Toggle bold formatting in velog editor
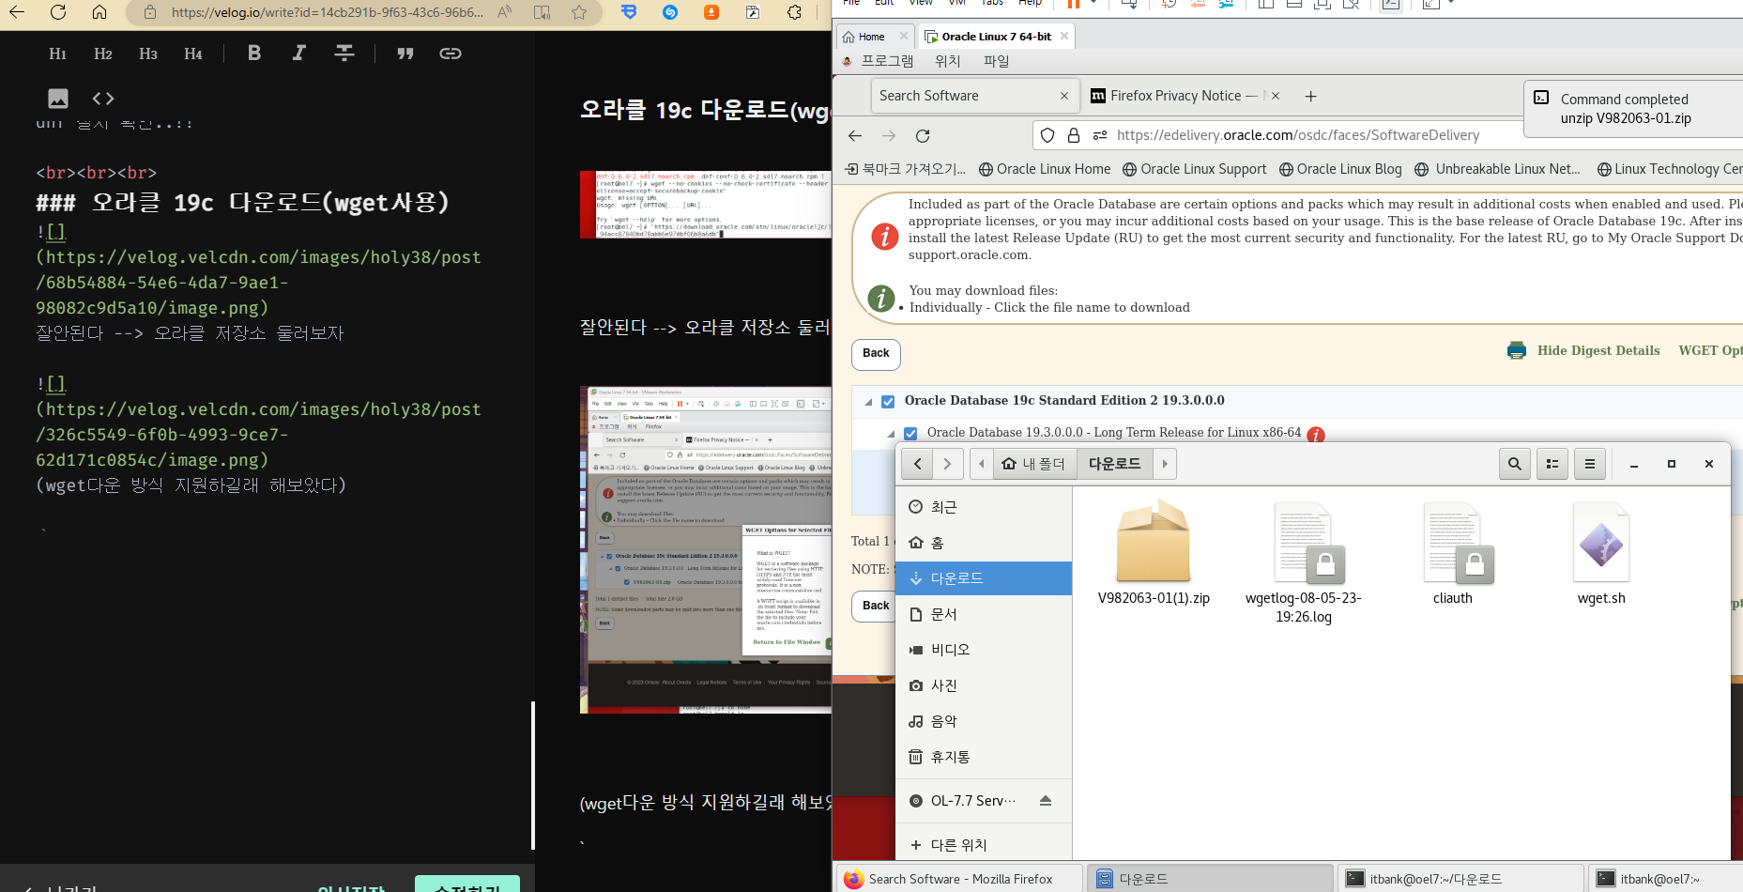This screenshot has width=1743, height=892. click(x=254, y=54)
